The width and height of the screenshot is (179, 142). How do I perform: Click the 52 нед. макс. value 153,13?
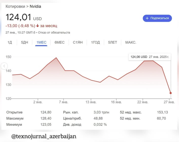click(x=163, y=112)
